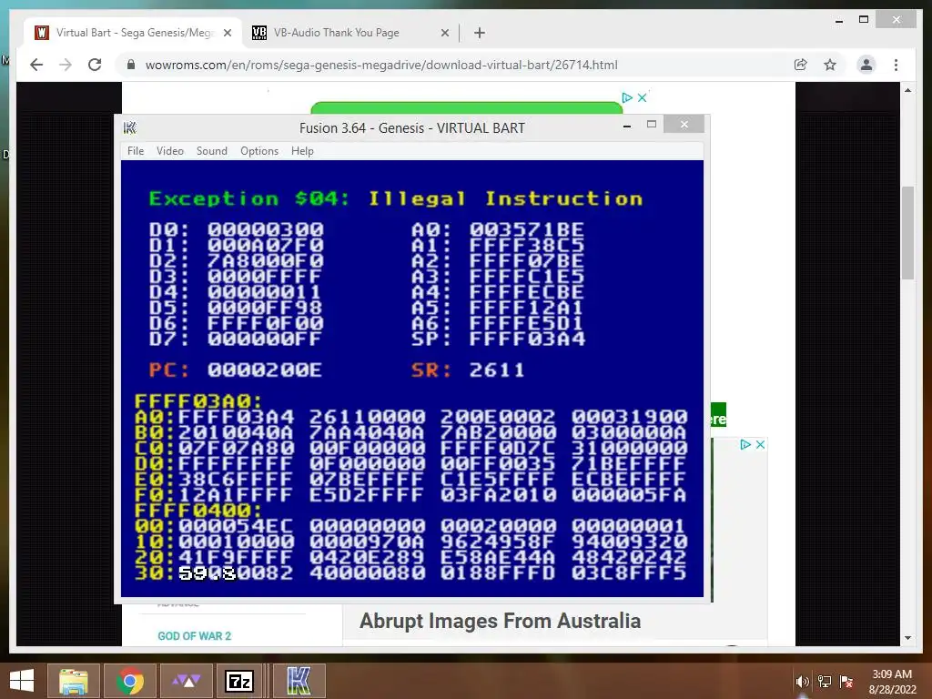Open the Video menu in Fusion
Image resolution: width=932 pixels, height=699 pixels.
(170, 151)
